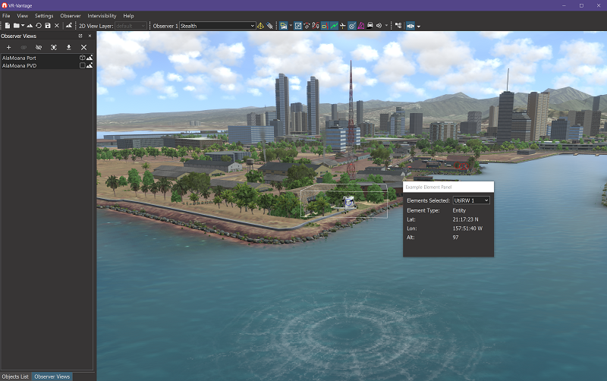This screenshot has height=381, width=607.
Task: Toggle the checkbox on the AlaMoana PVD row
Action: 83,65
